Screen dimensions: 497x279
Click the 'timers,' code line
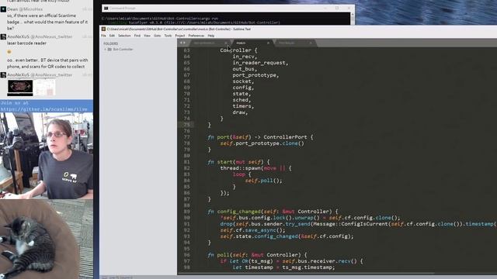[243, 106]
